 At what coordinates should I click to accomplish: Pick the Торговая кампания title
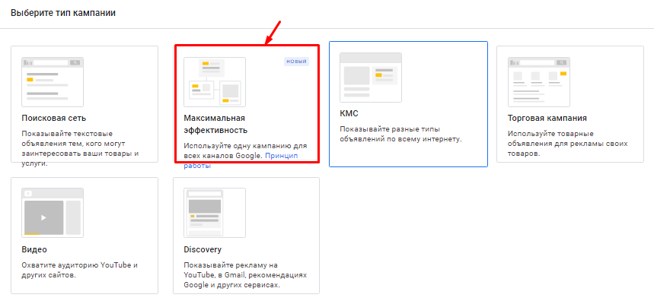coord(547,118)
